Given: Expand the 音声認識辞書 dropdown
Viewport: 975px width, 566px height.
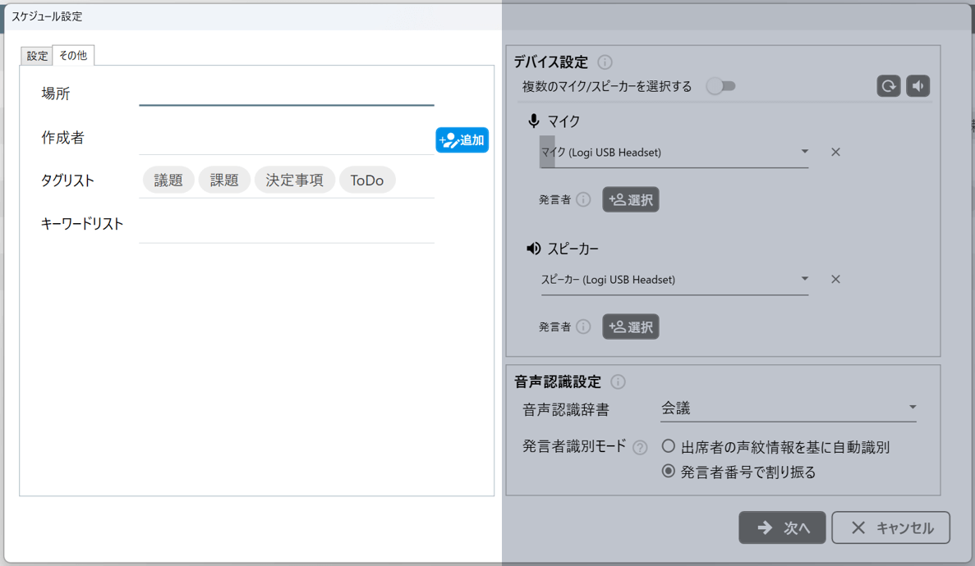Looking at the screenshot, I should pos(788,408).
